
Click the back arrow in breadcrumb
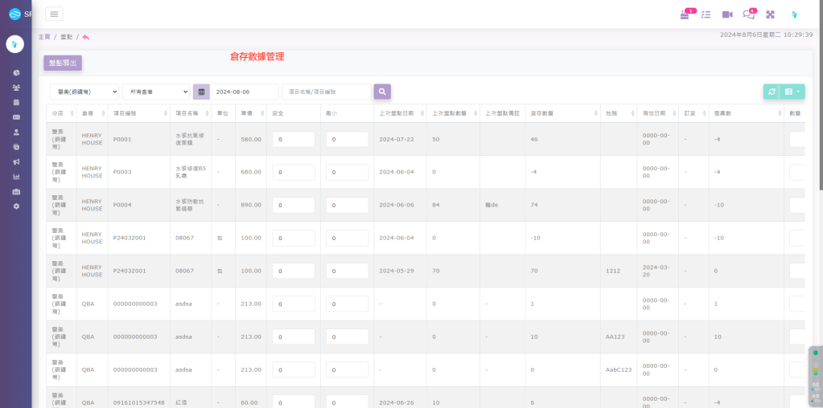click(85, 37)
